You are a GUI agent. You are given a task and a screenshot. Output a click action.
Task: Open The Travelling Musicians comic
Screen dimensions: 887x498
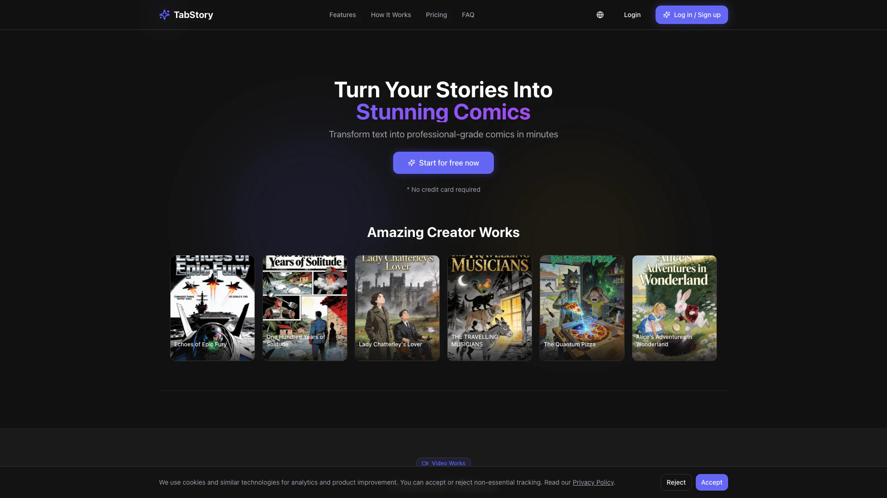point(489,308)
